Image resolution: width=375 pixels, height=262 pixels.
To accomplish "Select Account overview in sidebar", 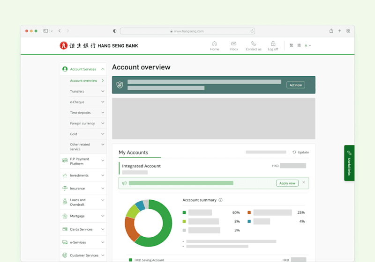I will [83, 80].
